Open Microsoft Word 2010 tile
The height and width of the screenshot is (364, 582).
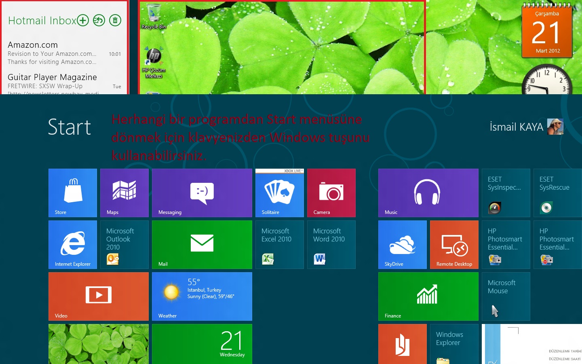tap(331, 245)
